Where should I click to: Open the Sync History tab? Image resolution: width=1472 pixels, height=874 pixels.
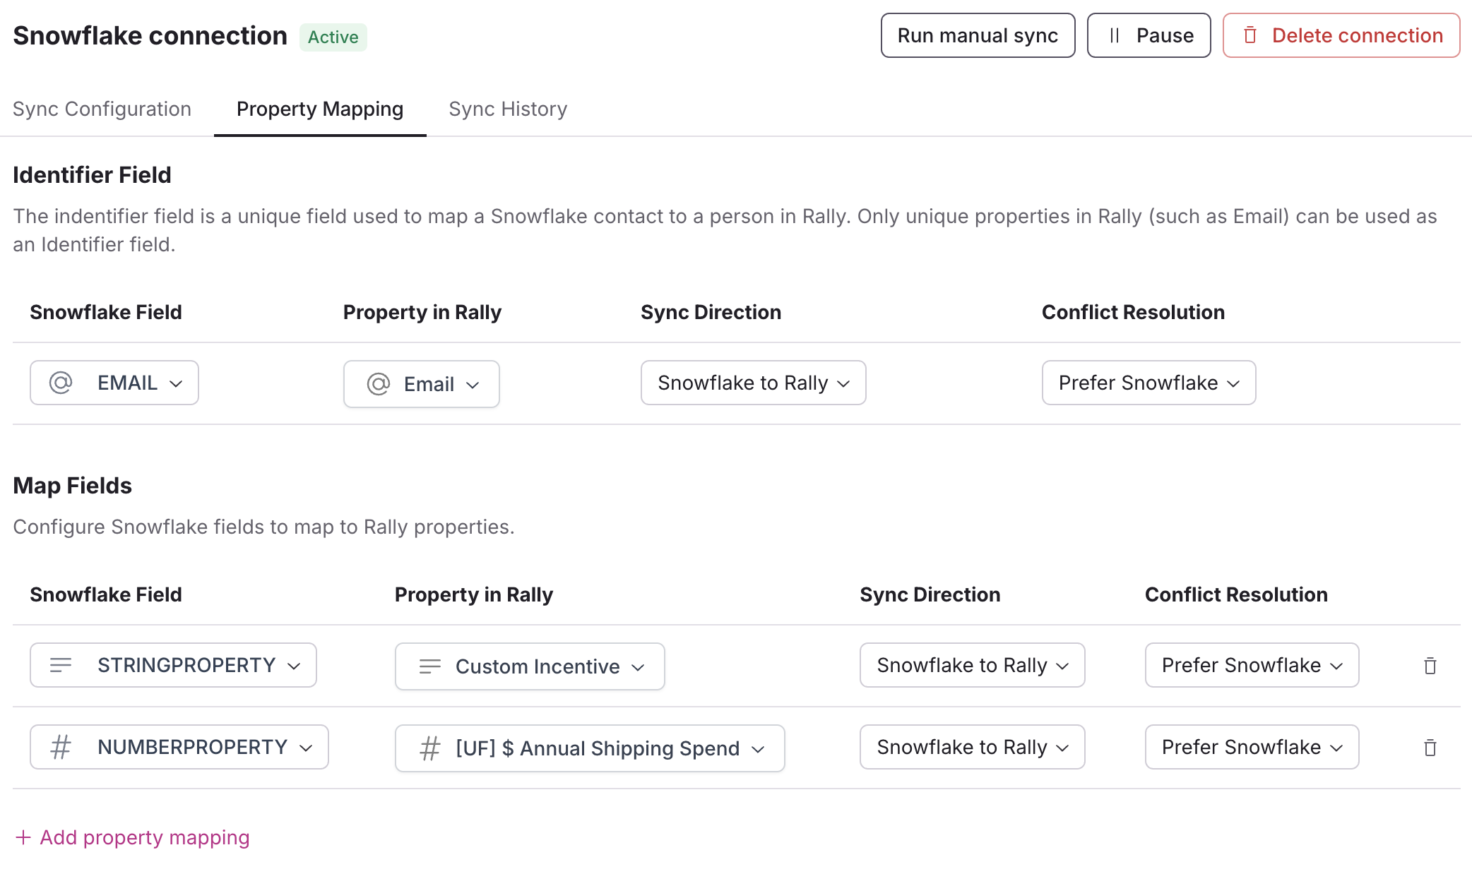(x=508, y=109)
